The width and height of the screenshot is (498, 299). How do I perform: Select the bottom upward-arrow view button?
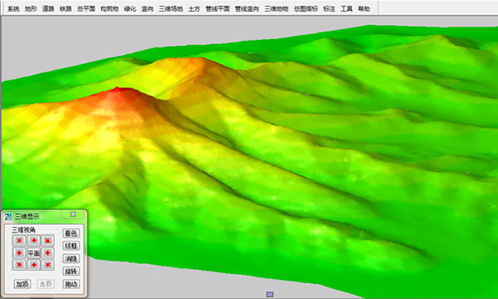coord(34,265)
